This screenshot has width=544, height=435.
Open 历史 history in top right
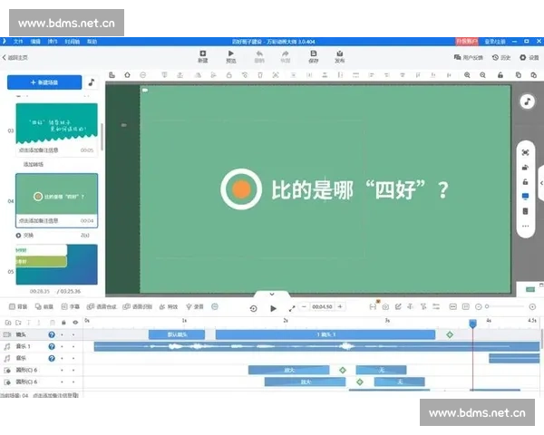501,58
